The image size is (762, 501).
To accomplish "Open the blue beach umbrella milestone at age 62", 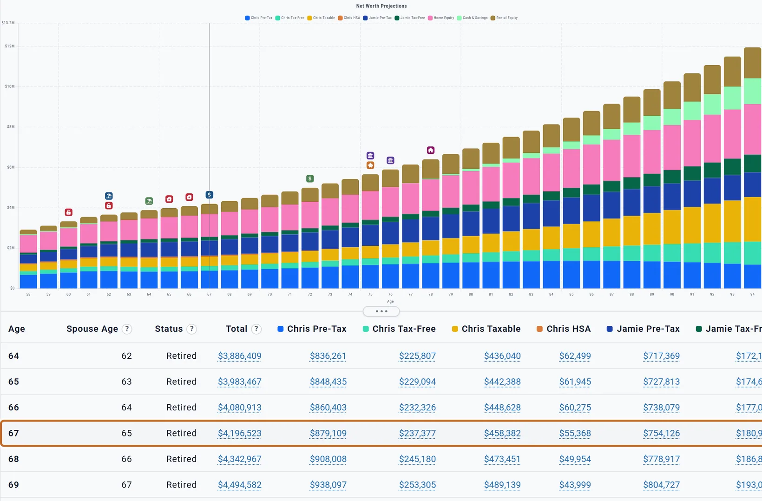I will pyautogui.click(x=109, y=196).
